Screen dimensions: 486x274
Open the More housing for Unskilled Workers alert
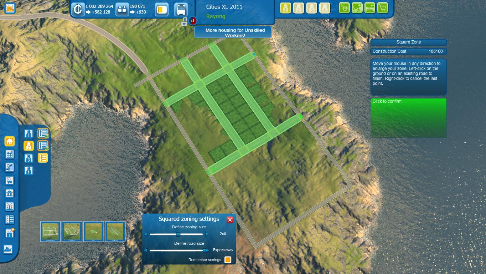tap(233, 32)
